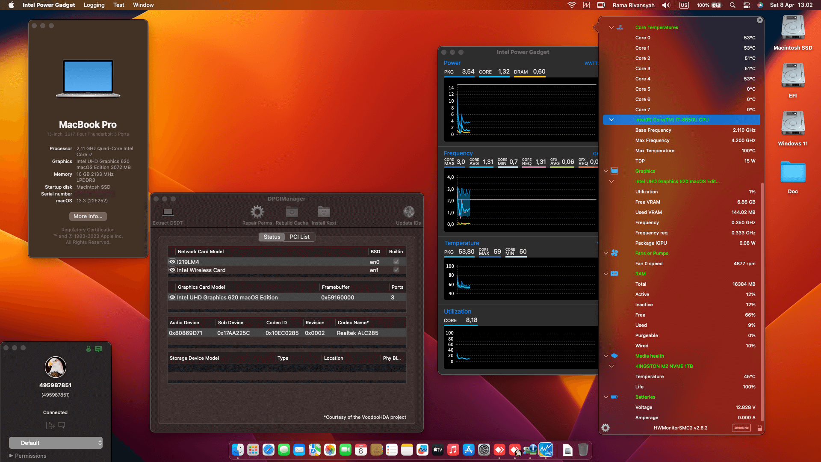Viewport: 821px width, 462px height.
Task: Collapse Fans or Pumps section
Action: click(606, 253)
